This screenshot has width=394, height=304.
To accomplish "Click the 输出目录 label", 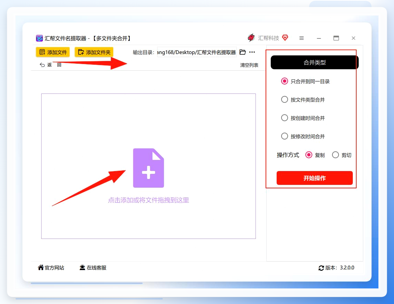I will [143, 52].
